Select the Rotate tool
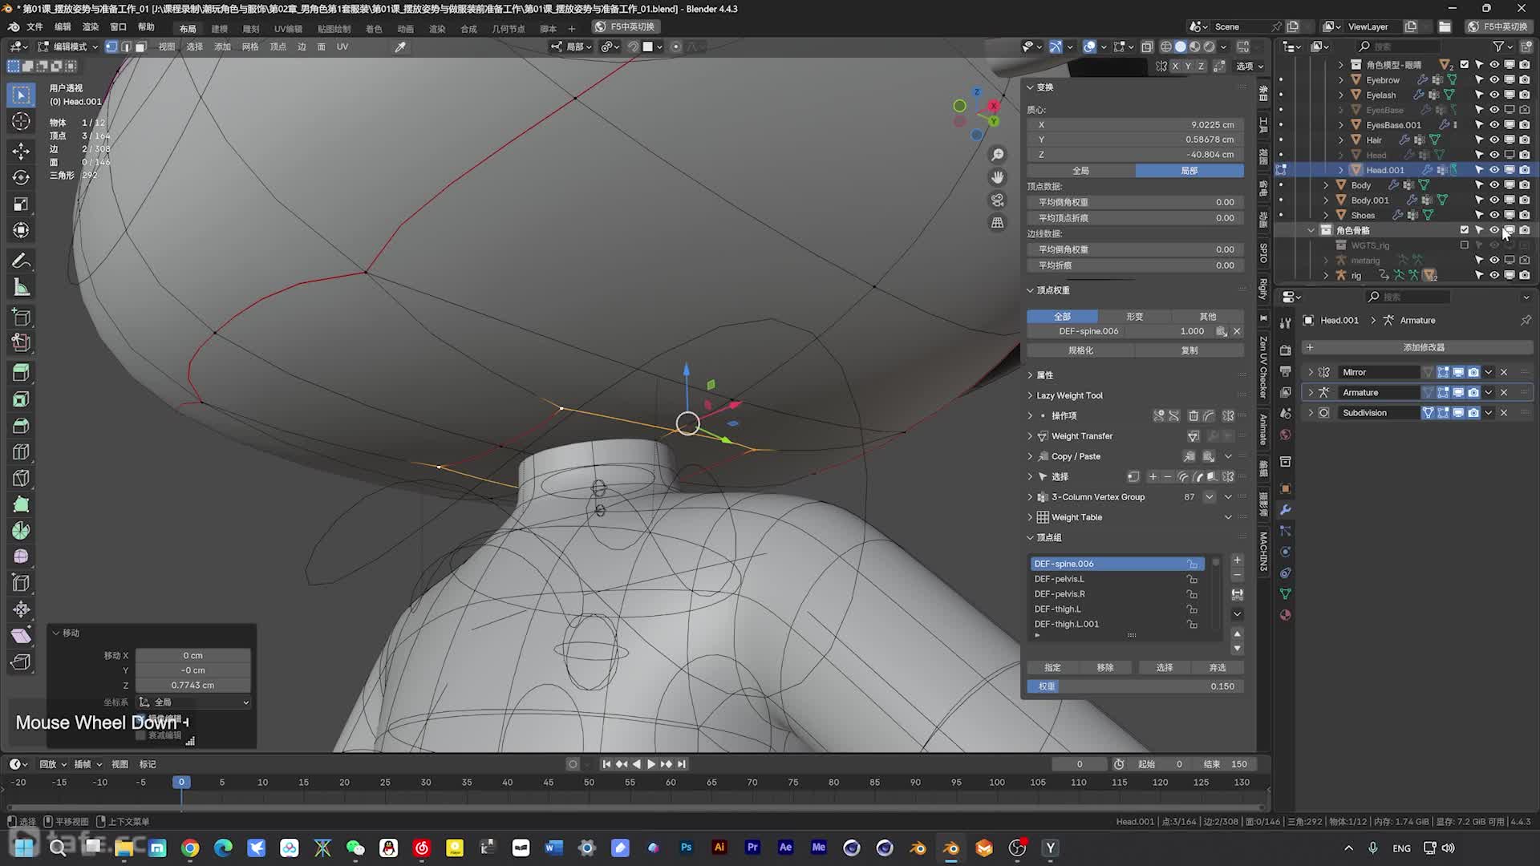Viewport: 1540px width, 866px height. coord(22,177)
